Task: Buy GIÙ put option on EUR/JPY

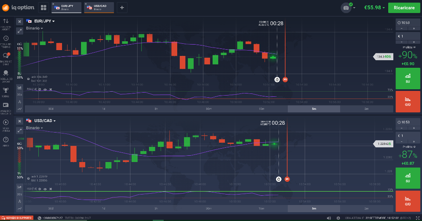Action: coord(408,101)
